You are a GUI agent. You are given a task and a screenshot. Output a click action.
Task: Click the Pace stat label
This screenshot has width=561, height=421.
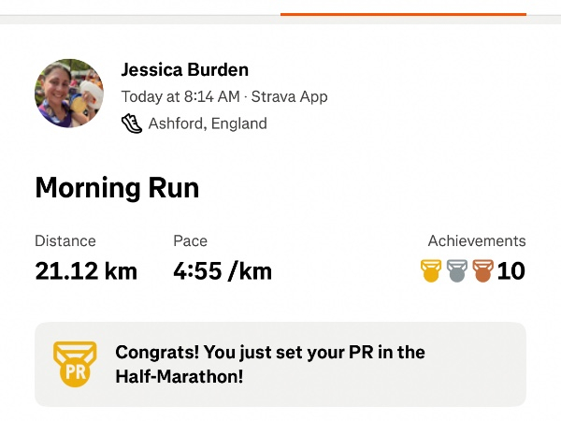coord(191,240)
